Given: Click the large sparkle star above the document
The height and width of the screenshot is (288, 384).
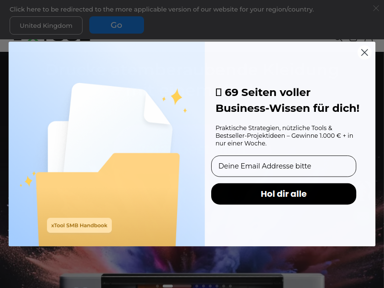Looking at the screenshot, I should [x=176, y=97].
